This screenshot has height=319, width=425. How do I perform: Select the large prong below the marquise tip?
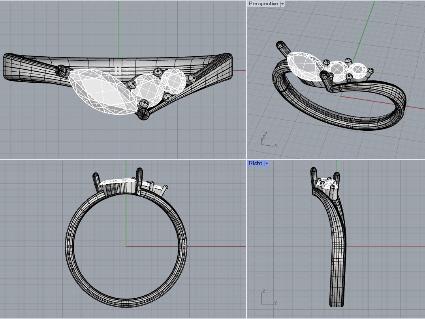point(143,114)
